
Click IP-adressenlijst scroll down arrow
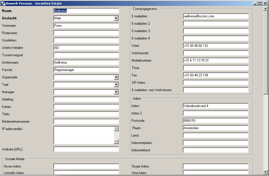pos(116,142)
